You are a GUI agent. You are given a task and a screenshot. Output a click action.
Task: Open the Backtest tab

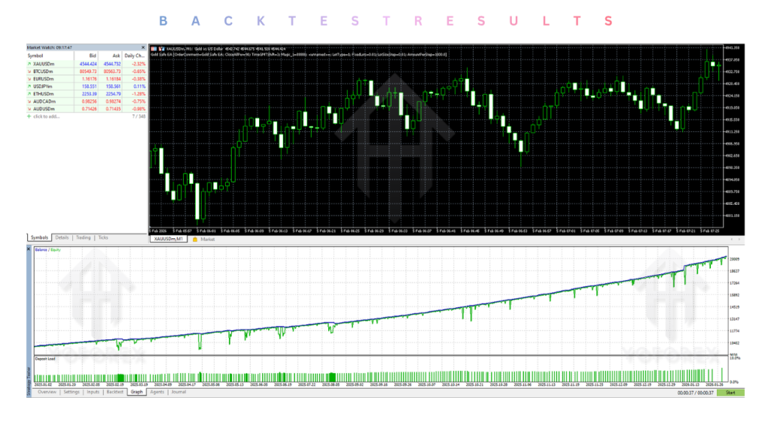point(115,392)
